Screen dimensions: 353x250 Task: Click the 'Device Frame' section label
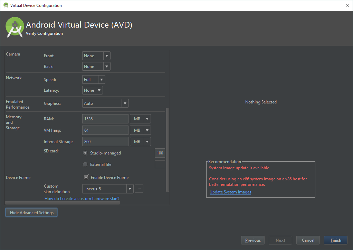pyautogui.click(x=18, y=178)
